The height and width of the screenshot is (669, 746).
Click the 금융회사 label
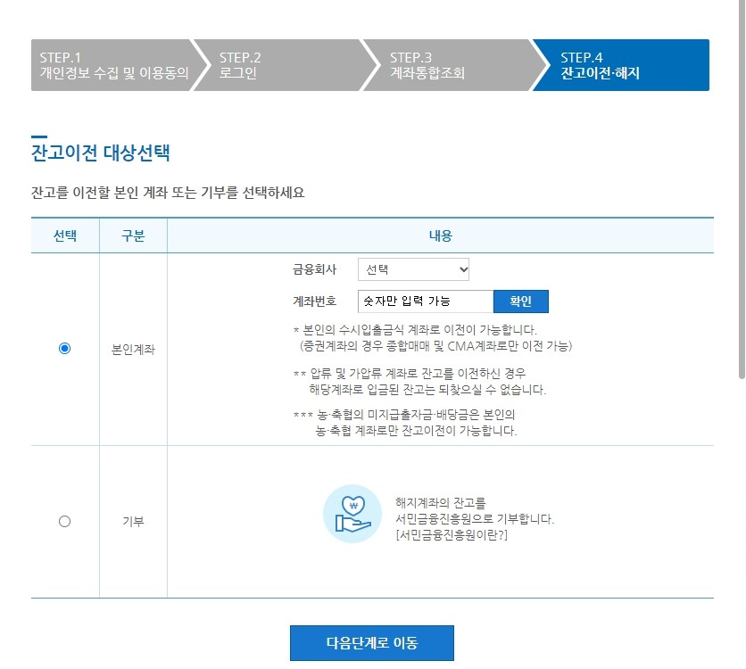click(314, 269)
